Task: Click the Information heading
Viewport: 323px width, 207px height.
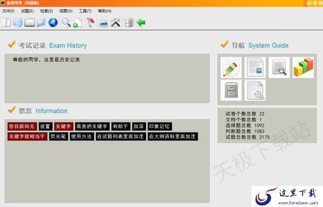Action: pyautogui.click(x=51, y=111)
